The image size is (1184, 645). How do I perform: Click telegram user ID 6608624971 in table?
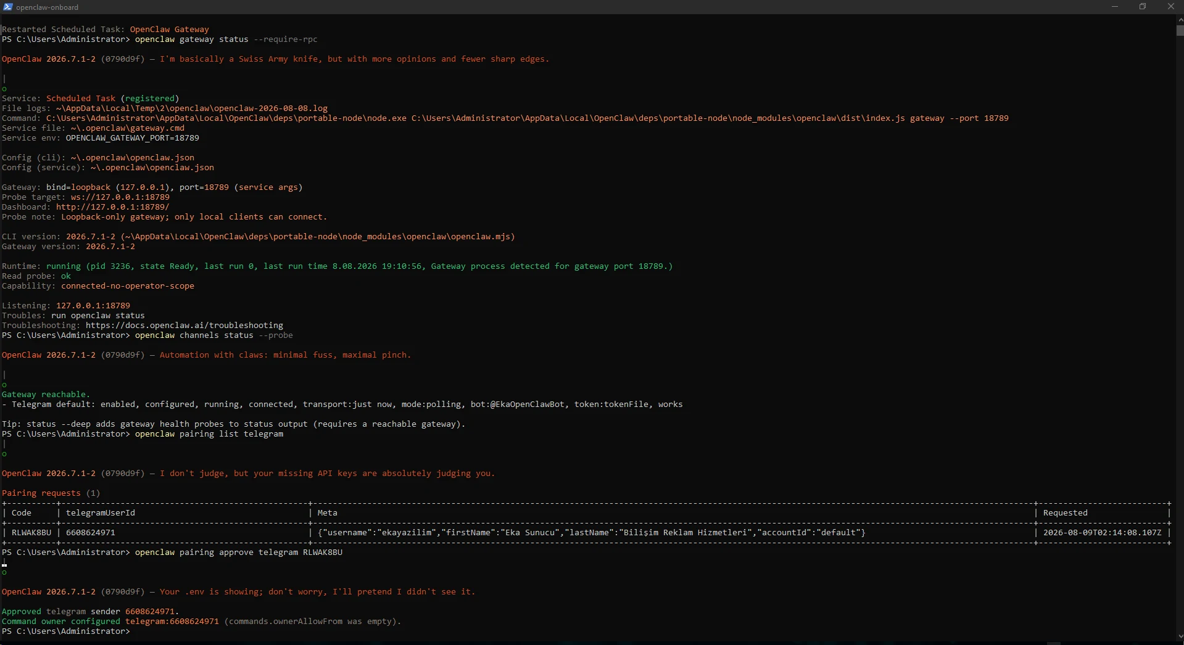coord(91,533)
